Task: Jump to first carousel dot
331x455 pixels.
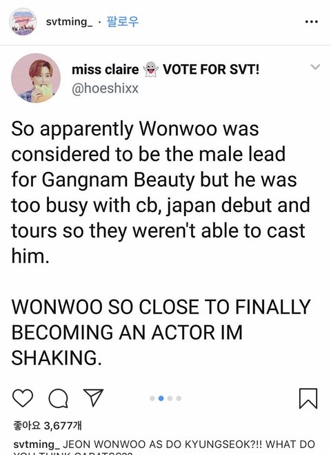Action: point(152,398)
